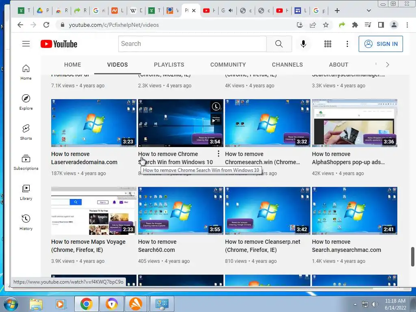The width and height of the screenshot is (416, 312).
Task: Open the 3:42 Cleanserp.net video thumbnail
Action: pyautogui.click(x=267, y=211)
